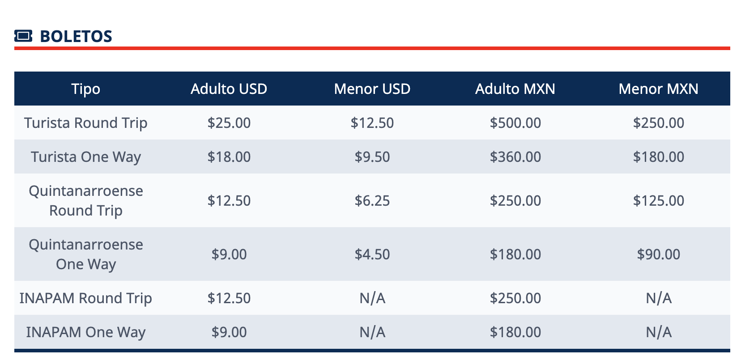The width and height of the screenshot is (741, 364).
Task: Select the INAPAM One Way row label
Action: (86, 332)
